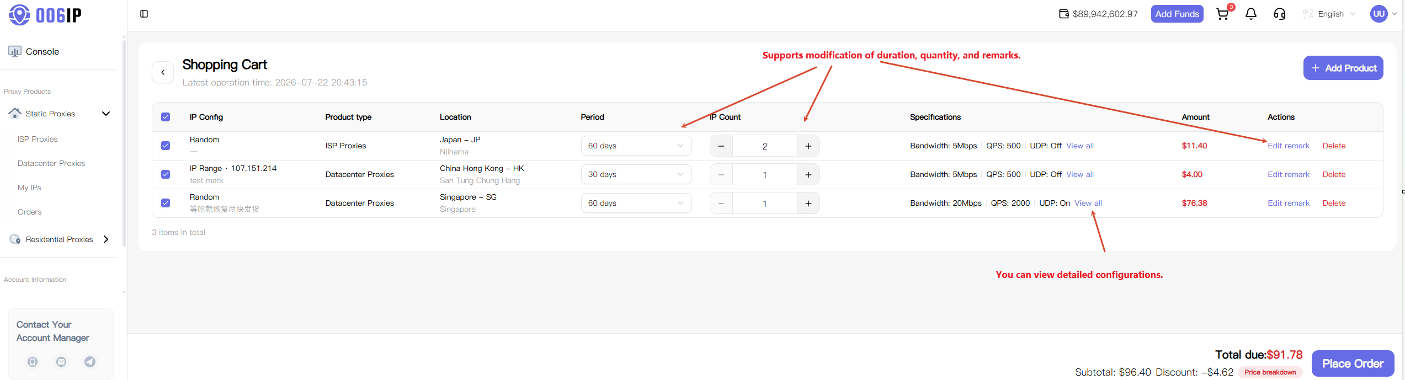Open the 60 days period dropdown for Japan
Image resolution: width=1405 pixels, height=380 pixels.
pyautogui.click(x=636, y=146)
